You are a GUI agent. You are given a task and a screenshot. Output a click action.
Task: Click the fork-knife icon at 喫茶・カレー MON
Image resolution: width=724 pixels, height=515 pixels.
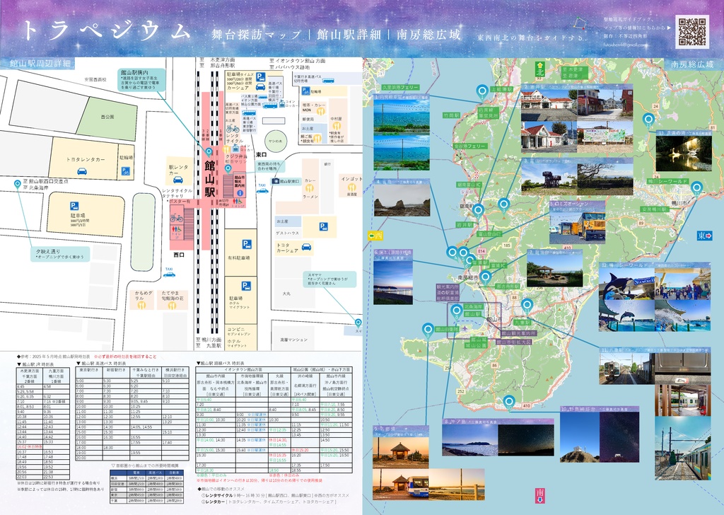[320, 110]
